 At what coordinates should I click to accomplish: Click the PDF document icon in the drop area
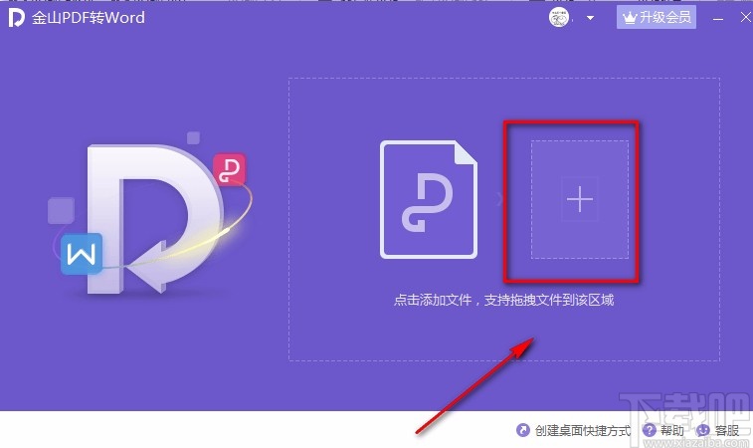[x=429, y=199]
